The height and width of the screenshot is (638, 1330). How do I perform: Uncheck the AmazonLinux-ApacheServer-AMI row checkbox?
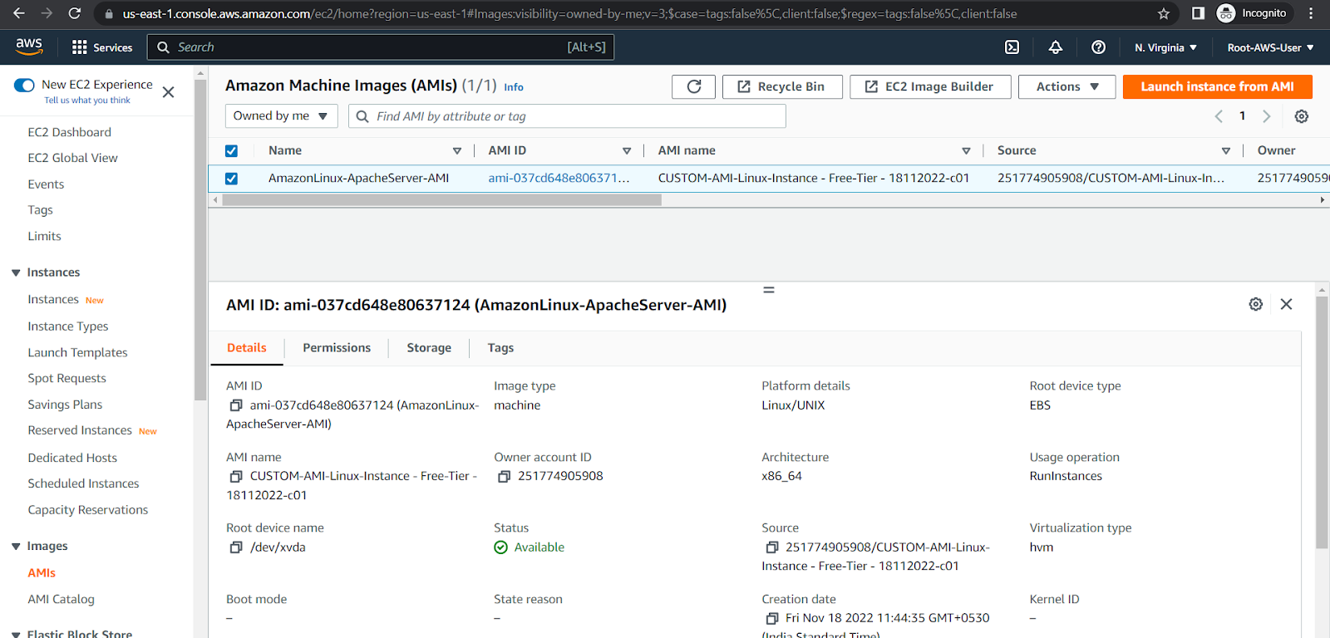pos(231,178)
